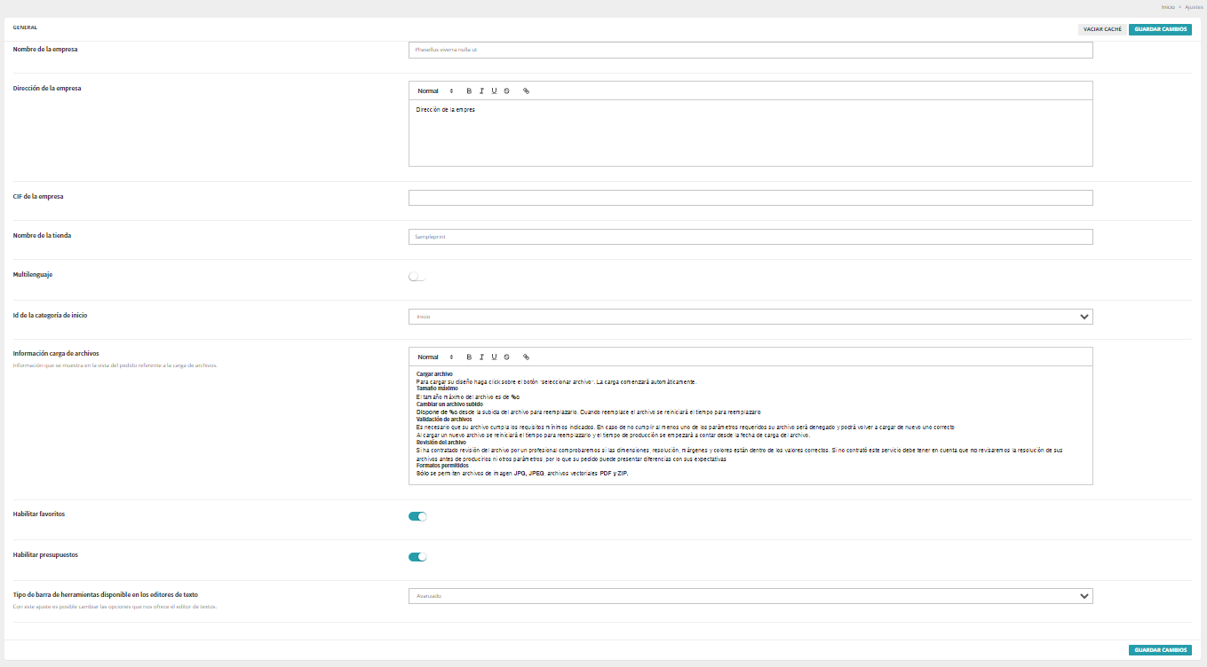The image size is (1207, 667).
Task: Click the Vaciar caché button
Action: (1102, 29)
